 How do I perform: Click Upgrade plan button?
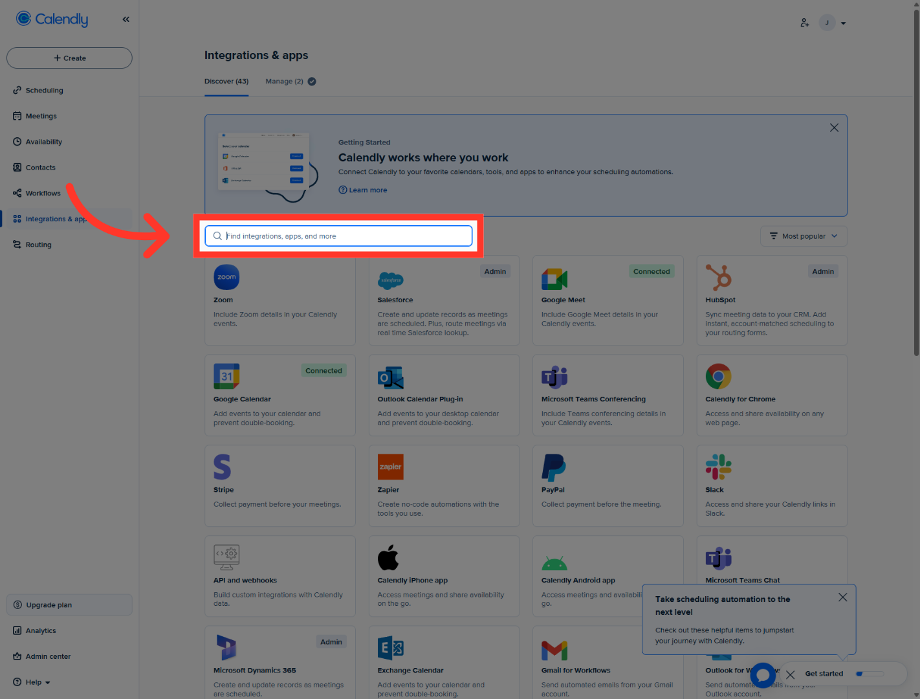[x=69, y=605]
